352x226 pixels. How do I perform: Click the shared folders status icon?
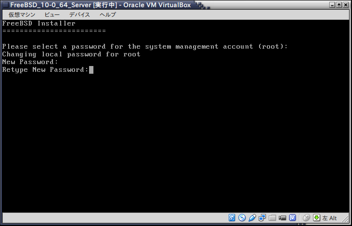coord(272,217)
